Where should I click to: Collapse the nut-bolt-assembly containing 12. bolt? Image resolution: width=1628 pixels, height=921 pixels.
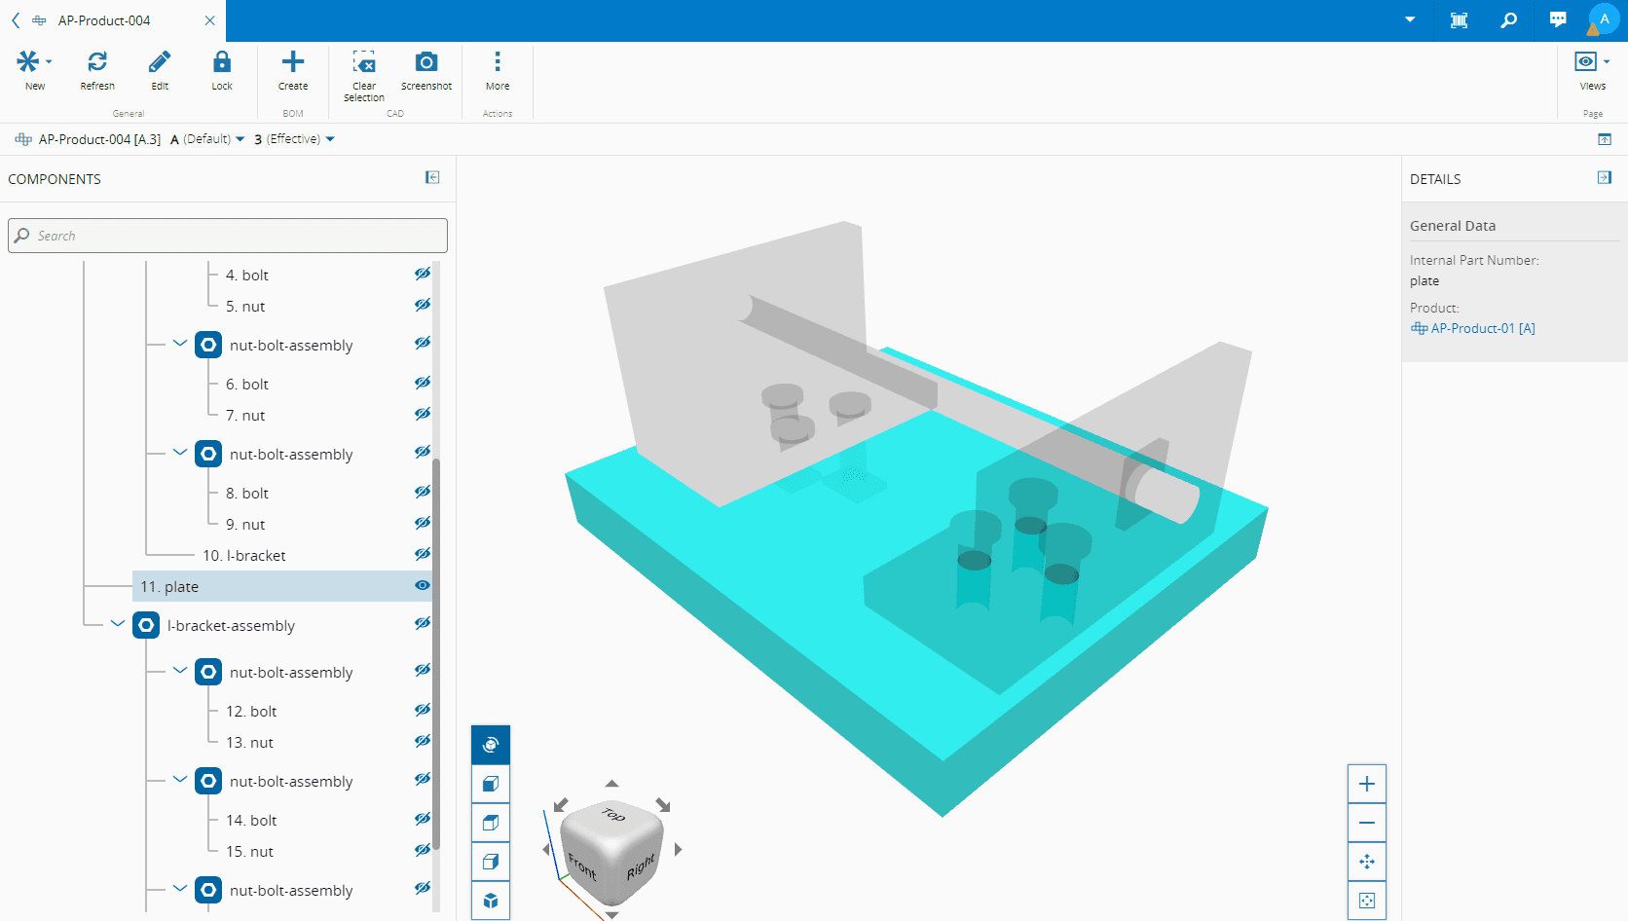(x=180, y=670)
